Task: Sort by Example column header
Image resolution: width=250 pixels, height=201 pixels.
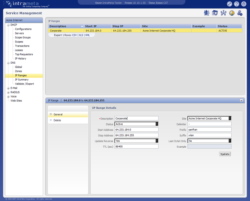Action: click(x=204, y=26)
